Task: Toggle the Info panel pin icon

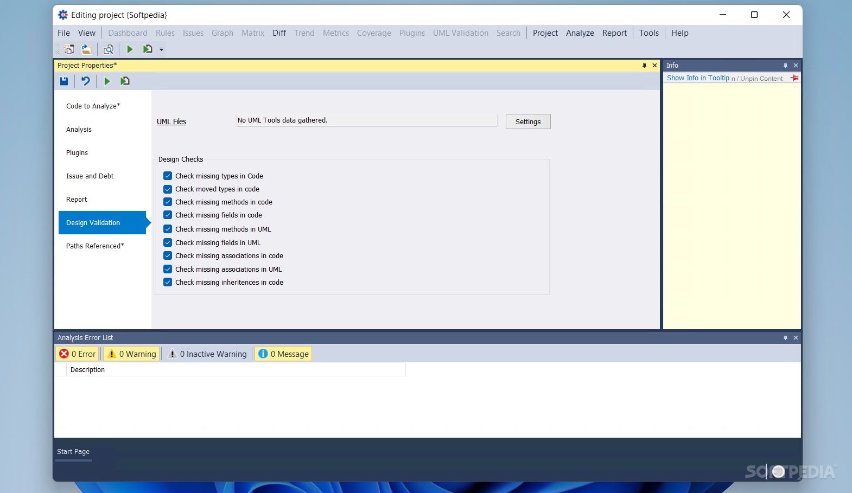Action: pyautogui.click(x=785, y=65)
